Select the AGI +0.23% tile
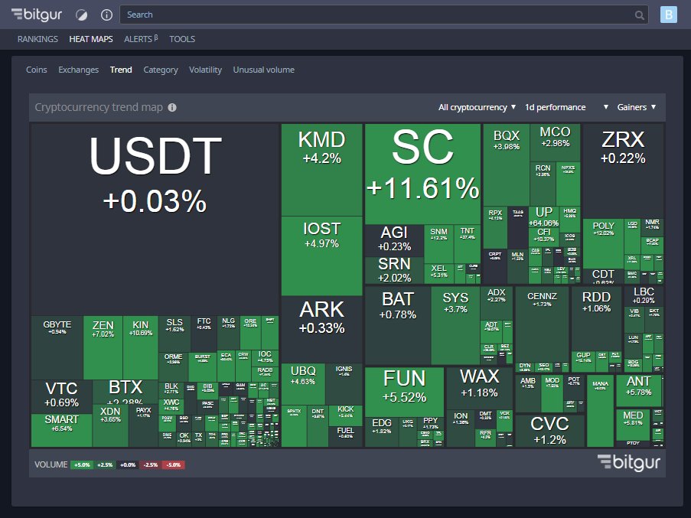 pyautogui.click(x=394, y=240)
